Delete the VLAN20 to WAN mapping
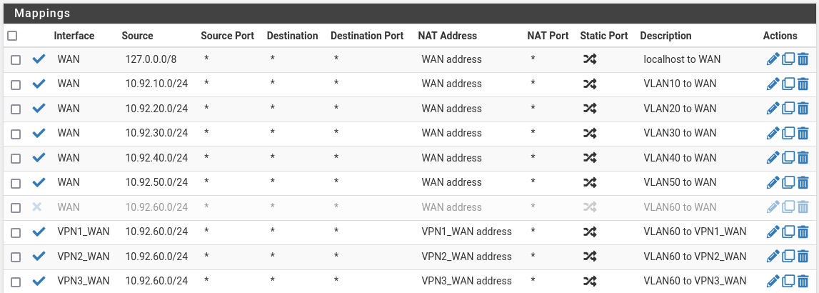Image resolution: width=819 pixels, height=293 pixels. coord(803,109)
